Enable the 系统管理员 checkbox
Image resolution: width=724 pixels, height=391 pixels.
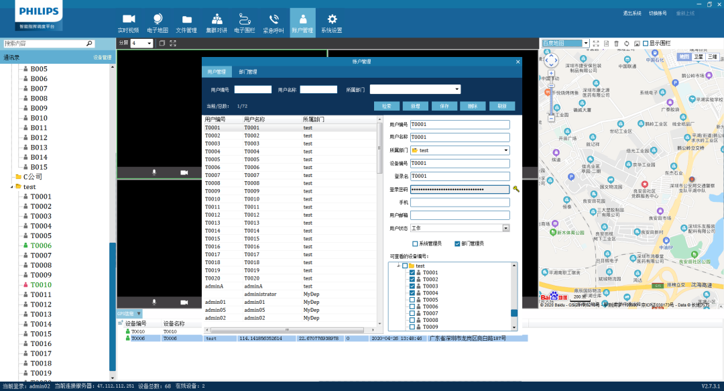416,243
